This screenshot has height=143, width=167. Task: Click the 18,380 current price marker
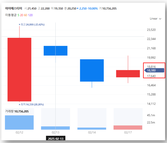(154, 70)
